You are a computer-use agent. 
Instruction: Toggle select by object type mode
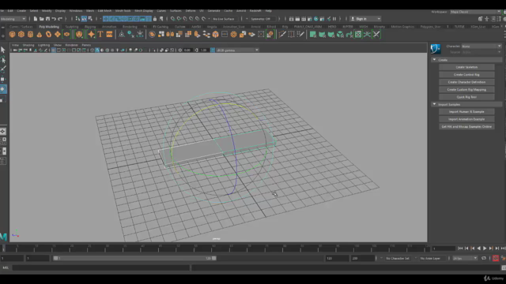pos(84,19)
